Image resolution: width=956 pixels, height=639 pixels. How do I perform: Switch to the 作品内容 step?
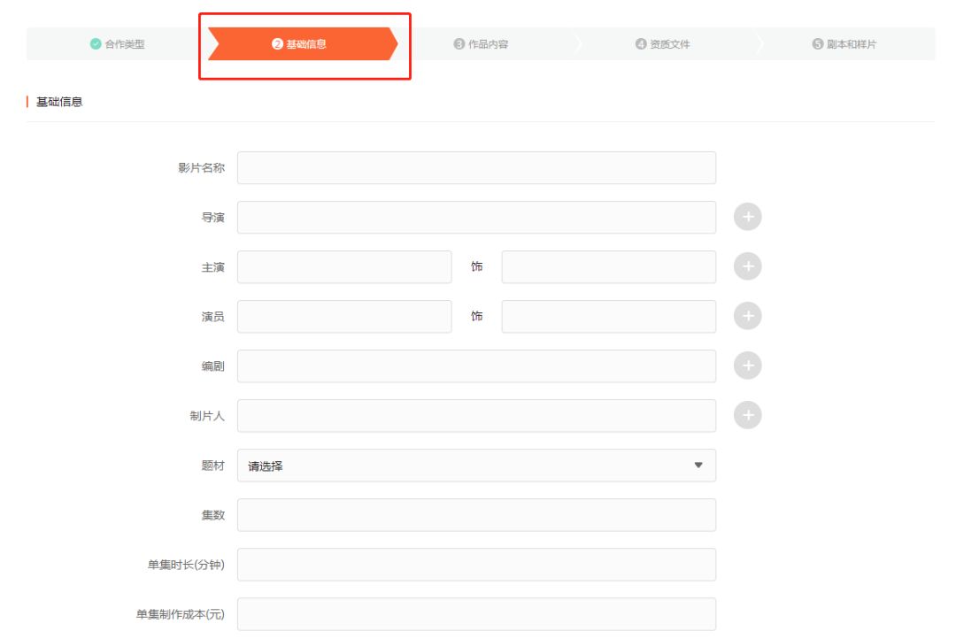tap(482, 44)
